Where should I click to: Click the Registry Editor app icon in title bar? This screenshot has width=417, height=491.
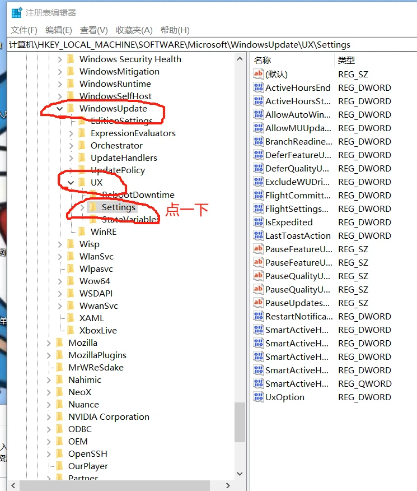tap(16, 12)
